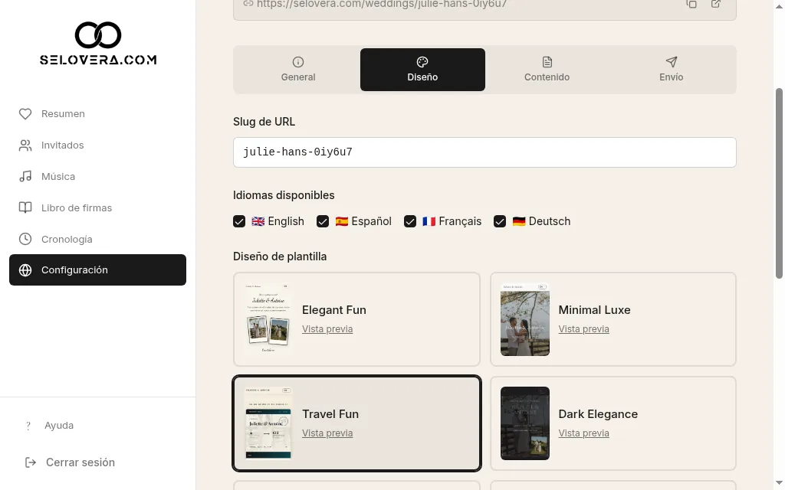785x490 pixels.
Task: Click the logout arrow icon
Action: tap(31, 462)
